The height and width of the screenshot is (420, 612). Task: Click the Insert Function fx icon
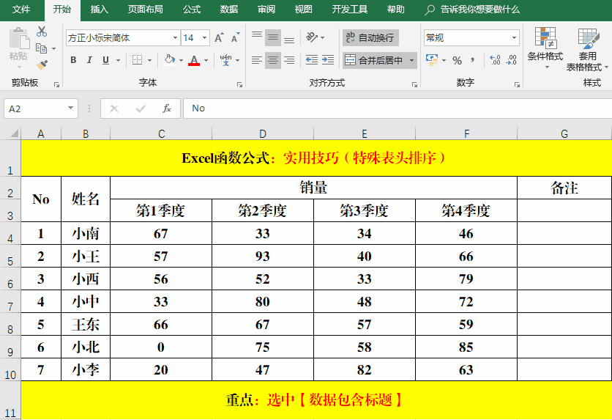coord(167,108)
